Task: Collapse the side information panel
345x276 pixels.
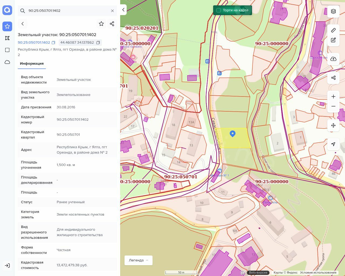Action: 123,10
